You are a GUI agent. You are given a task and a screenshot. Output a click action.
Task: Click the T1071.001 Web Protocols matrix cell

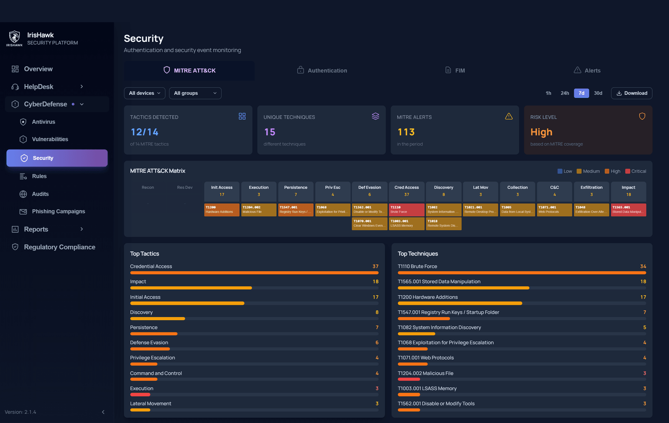click(554, 210)
